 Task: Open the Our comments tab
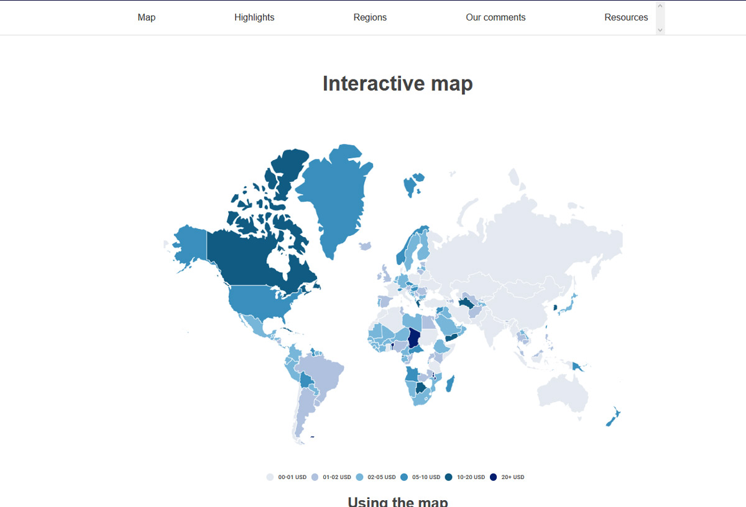tap(495, 17)
